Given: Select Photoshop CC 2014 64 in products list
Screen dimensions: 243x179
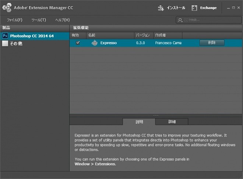Looking at the screenshot, I should (x=35, y=36).
